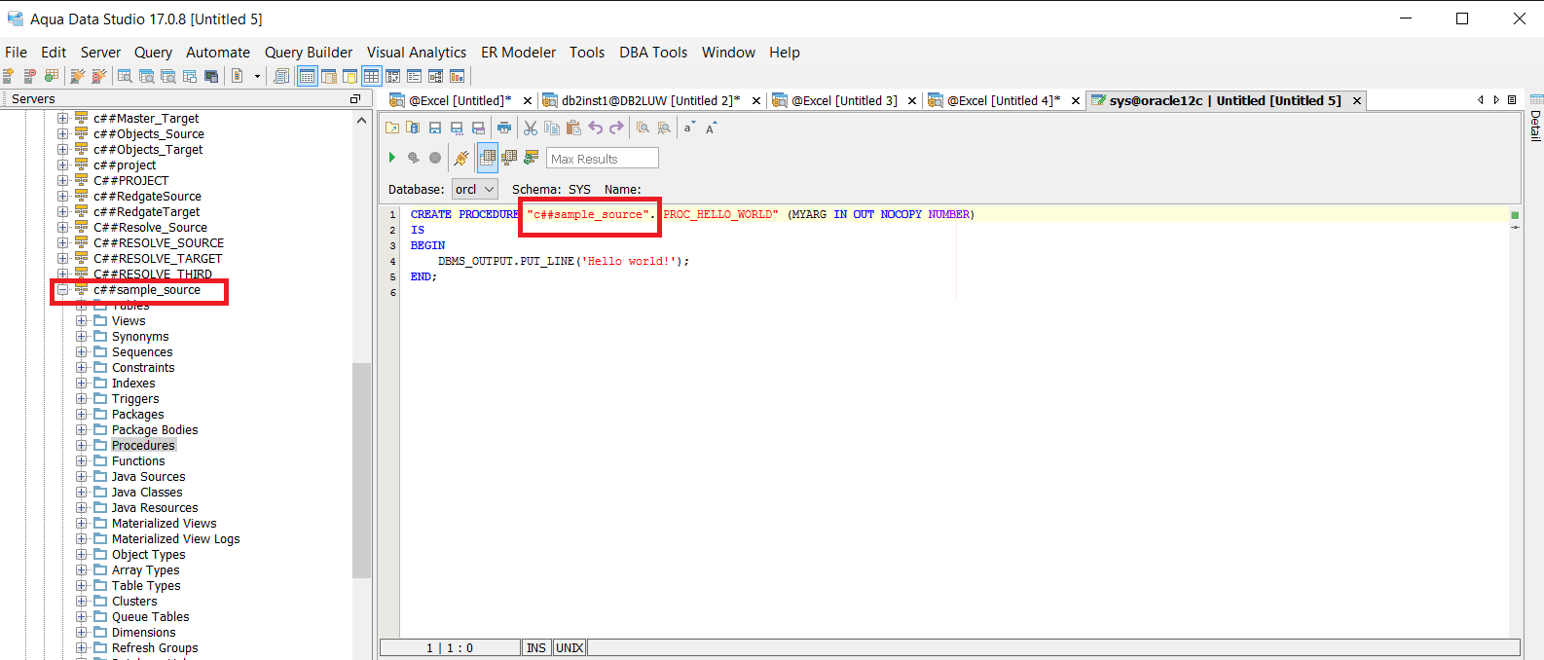Collapse the c##sample_source schema node

tap(63, 290)
